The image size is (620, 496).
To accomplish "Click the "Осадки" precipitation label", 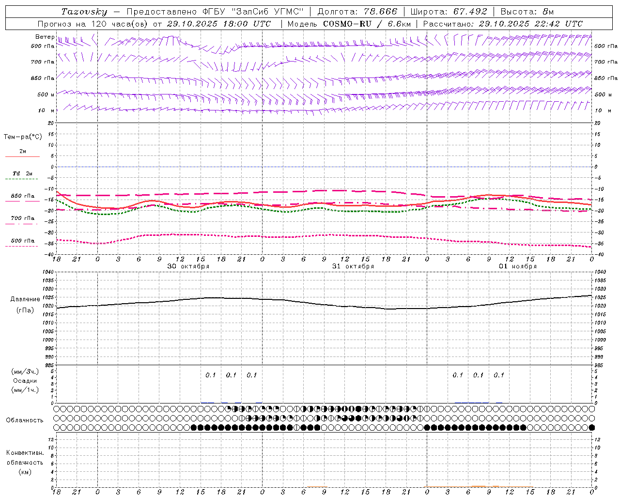I will click(x=25, y=381).
